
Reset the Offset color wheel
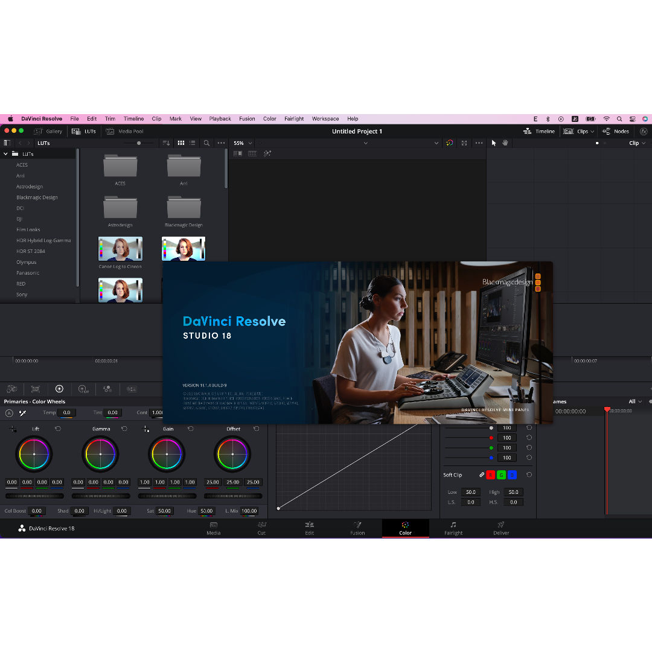click(x=257, y=429)
